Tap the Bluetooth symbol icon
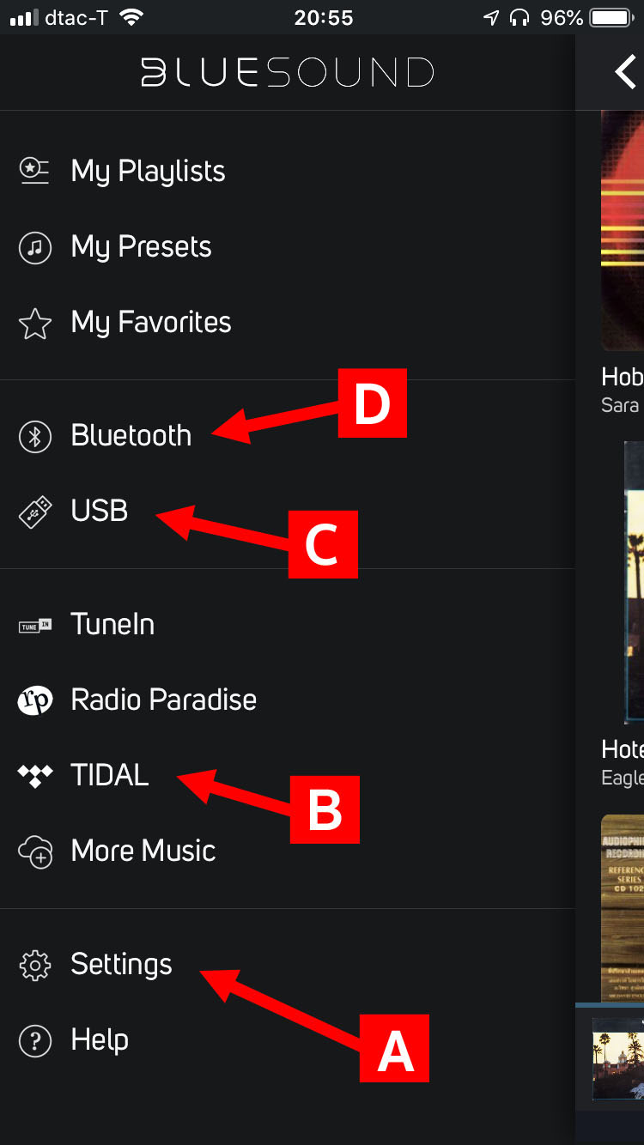 click(35, 436)
